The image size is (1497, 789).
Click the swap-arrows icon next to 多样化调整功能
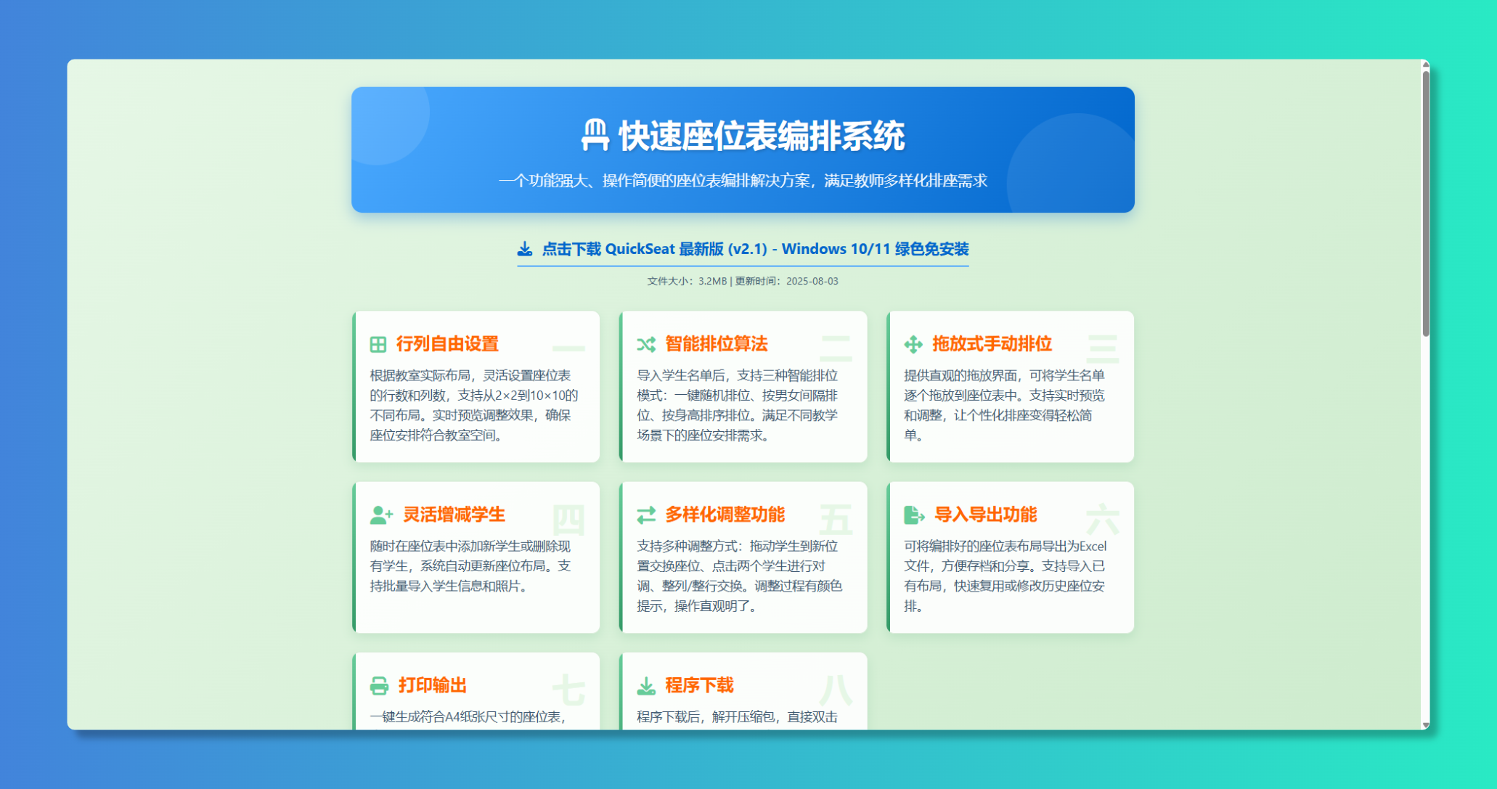pyautogui.click(x=645, y=515)
